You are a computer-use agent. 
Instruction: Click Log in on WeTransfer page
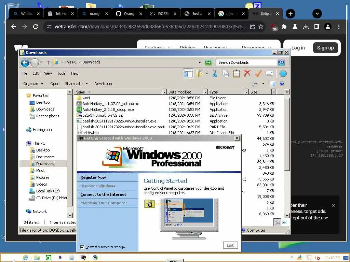coord(298,48)
